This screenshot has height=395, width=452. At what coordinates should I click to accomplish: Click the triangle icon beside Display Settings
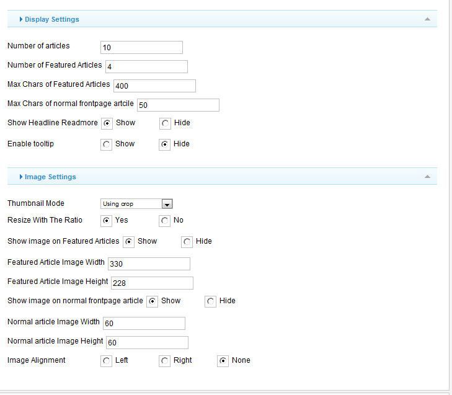[20, 19]
